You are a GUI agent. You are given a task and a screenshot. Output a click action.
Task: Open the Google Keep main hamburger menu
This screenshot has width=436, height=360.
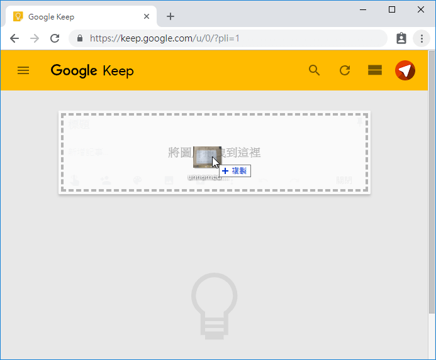23,70
